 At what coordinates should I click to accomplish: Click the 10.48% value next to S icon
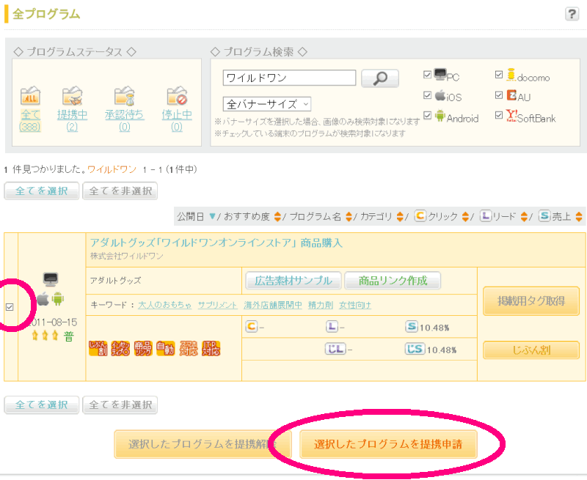click(434, 328)
